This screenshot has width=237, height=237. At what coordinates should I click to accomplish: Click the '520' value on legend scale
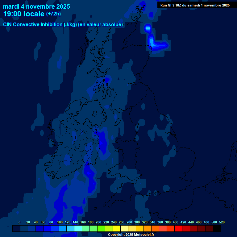[x=222, y=222]
